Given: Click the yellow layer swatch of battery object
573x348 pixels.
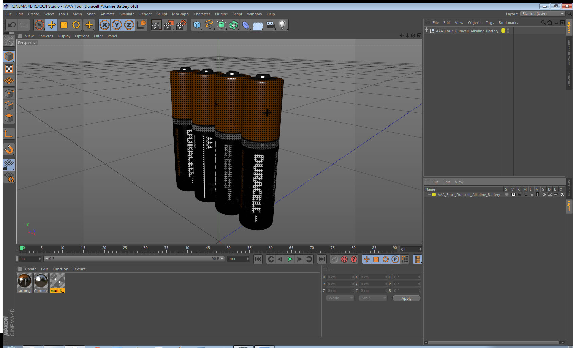Looking at the screenshot, I should (x=503, y=31).
